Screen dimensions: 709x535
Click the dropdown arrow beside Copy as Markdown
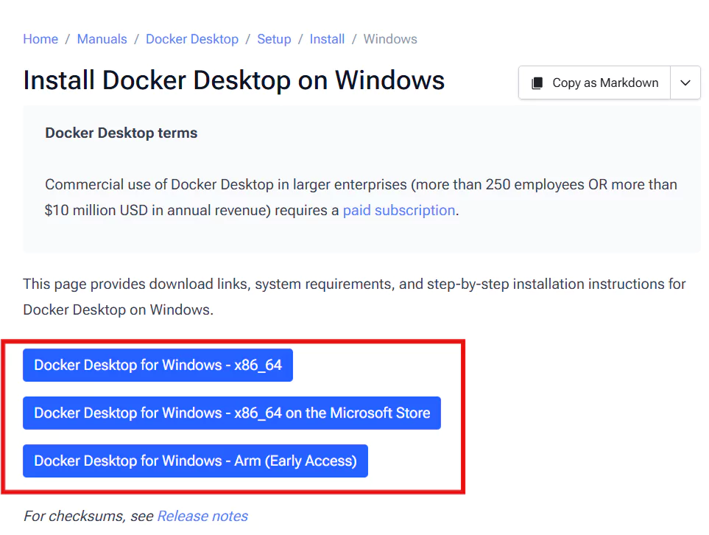(x=685, y=83)
